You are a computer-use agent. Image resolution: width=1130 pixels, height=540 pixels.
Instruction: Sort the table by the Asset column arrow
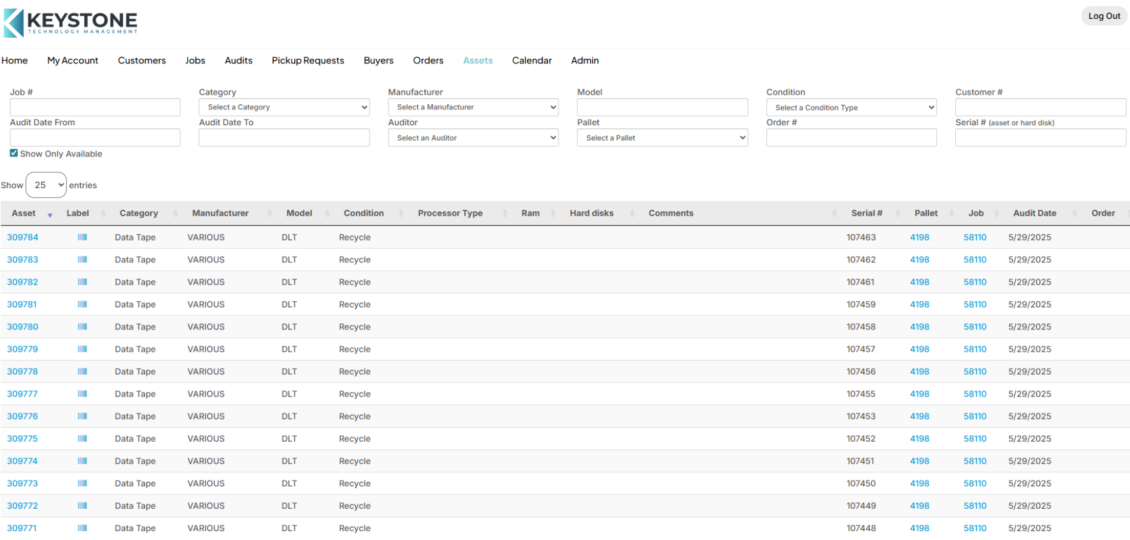point(50,215)
